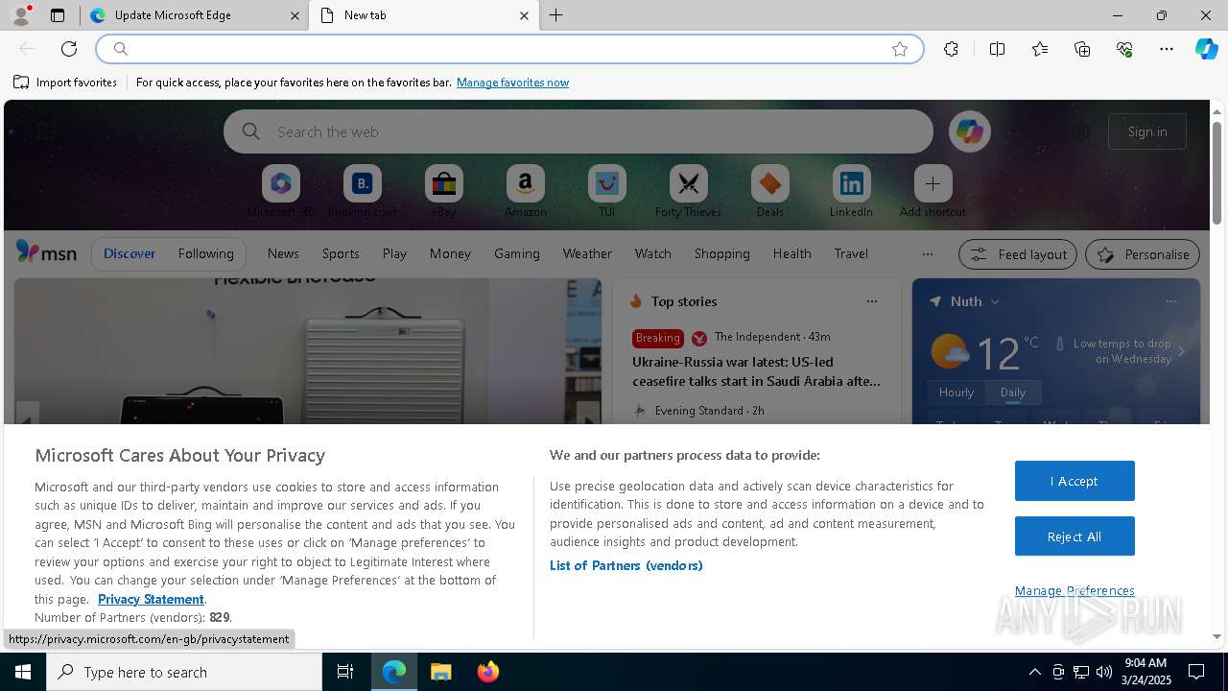Open the Collections icon
Screen dimensions: 1228x691
point(1082,49)
